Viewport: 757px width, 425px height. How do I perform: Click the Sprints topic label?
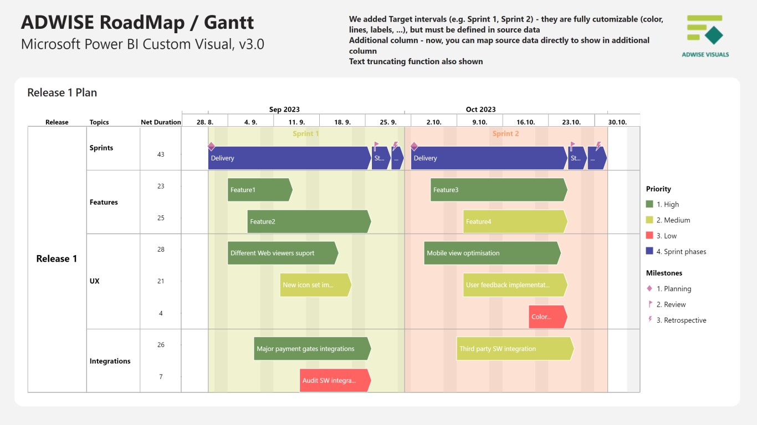click(101, 148)
